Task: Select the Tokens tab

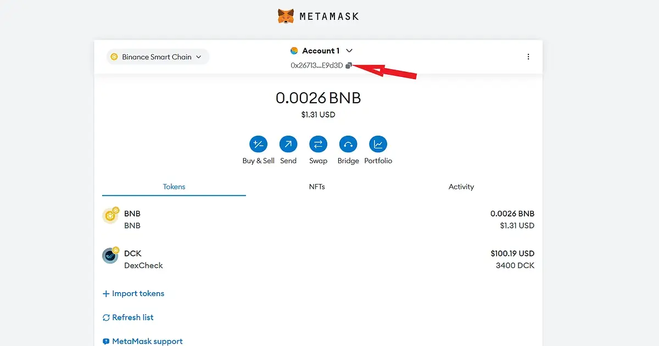Action: coord(174,187)
